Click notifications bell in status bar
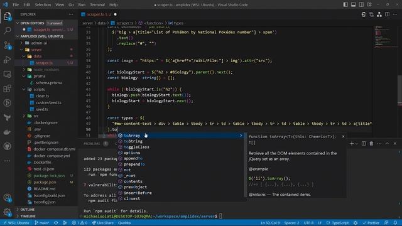This screenshot has height=226, width=402. (x=395, y=223)
